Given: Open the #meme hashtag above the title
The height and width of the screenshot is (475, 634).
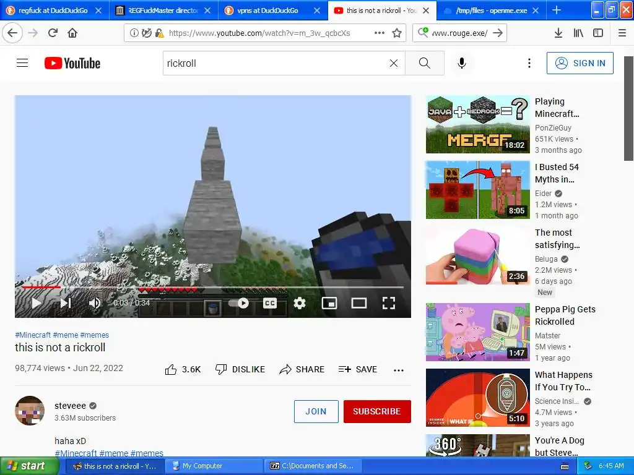Looking at the screenshot, I should (66, 335).
